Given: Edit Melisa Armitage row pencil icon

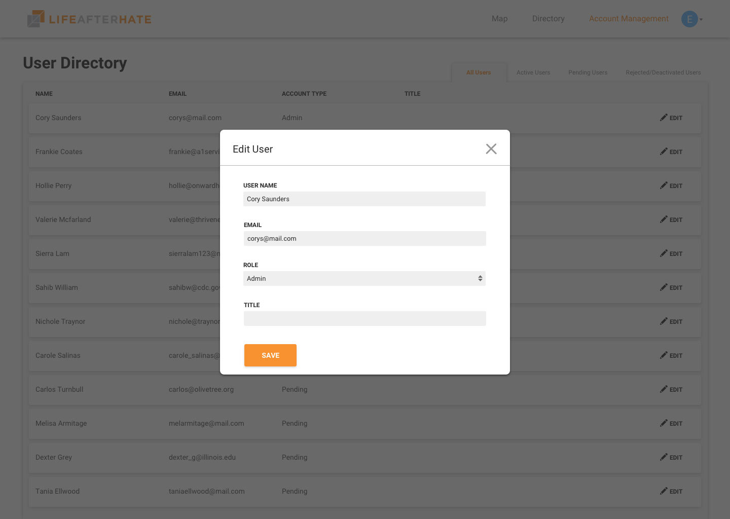Looking at the screenshot, I should click(664, 423).
